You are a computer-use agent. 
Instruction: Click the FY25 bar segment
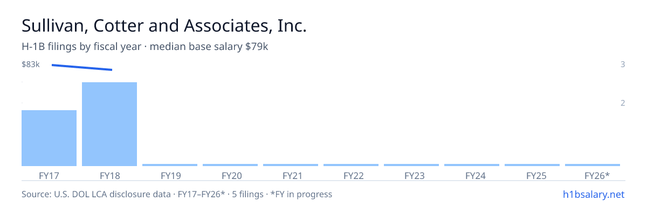click(532, 165)
